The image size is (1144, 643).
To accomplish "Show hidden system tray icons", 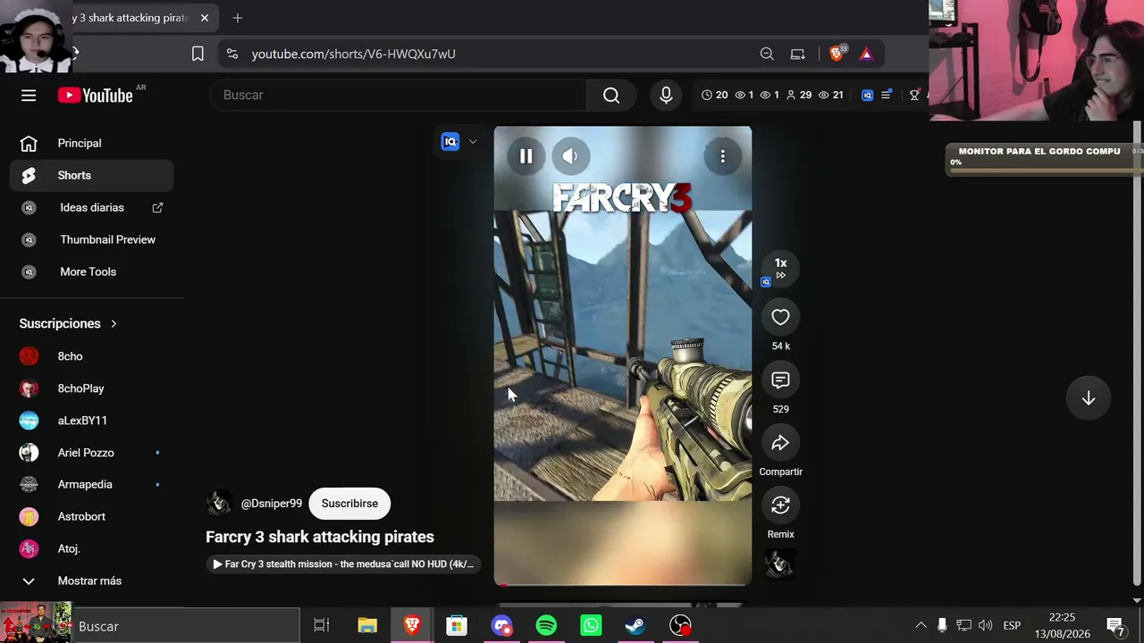I will coord(921,625).
